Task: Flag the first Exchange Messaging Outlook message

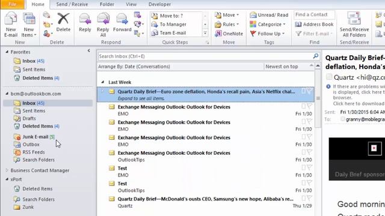Action: click(x=309, y=106)
